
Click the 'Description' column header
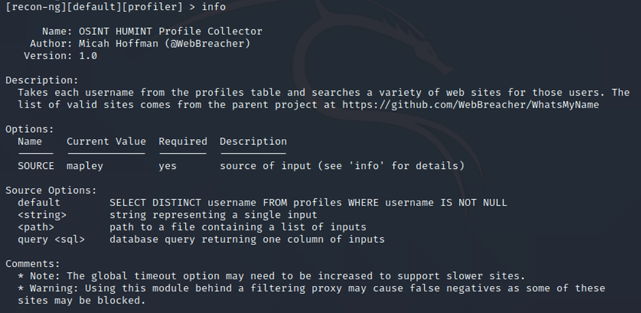[254, 141]
